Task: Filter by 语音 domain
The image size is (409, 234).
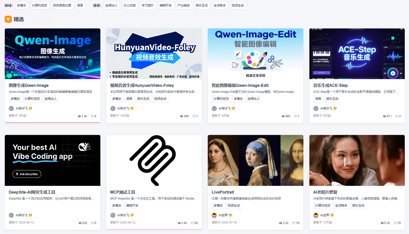Action: pos(80,5)
